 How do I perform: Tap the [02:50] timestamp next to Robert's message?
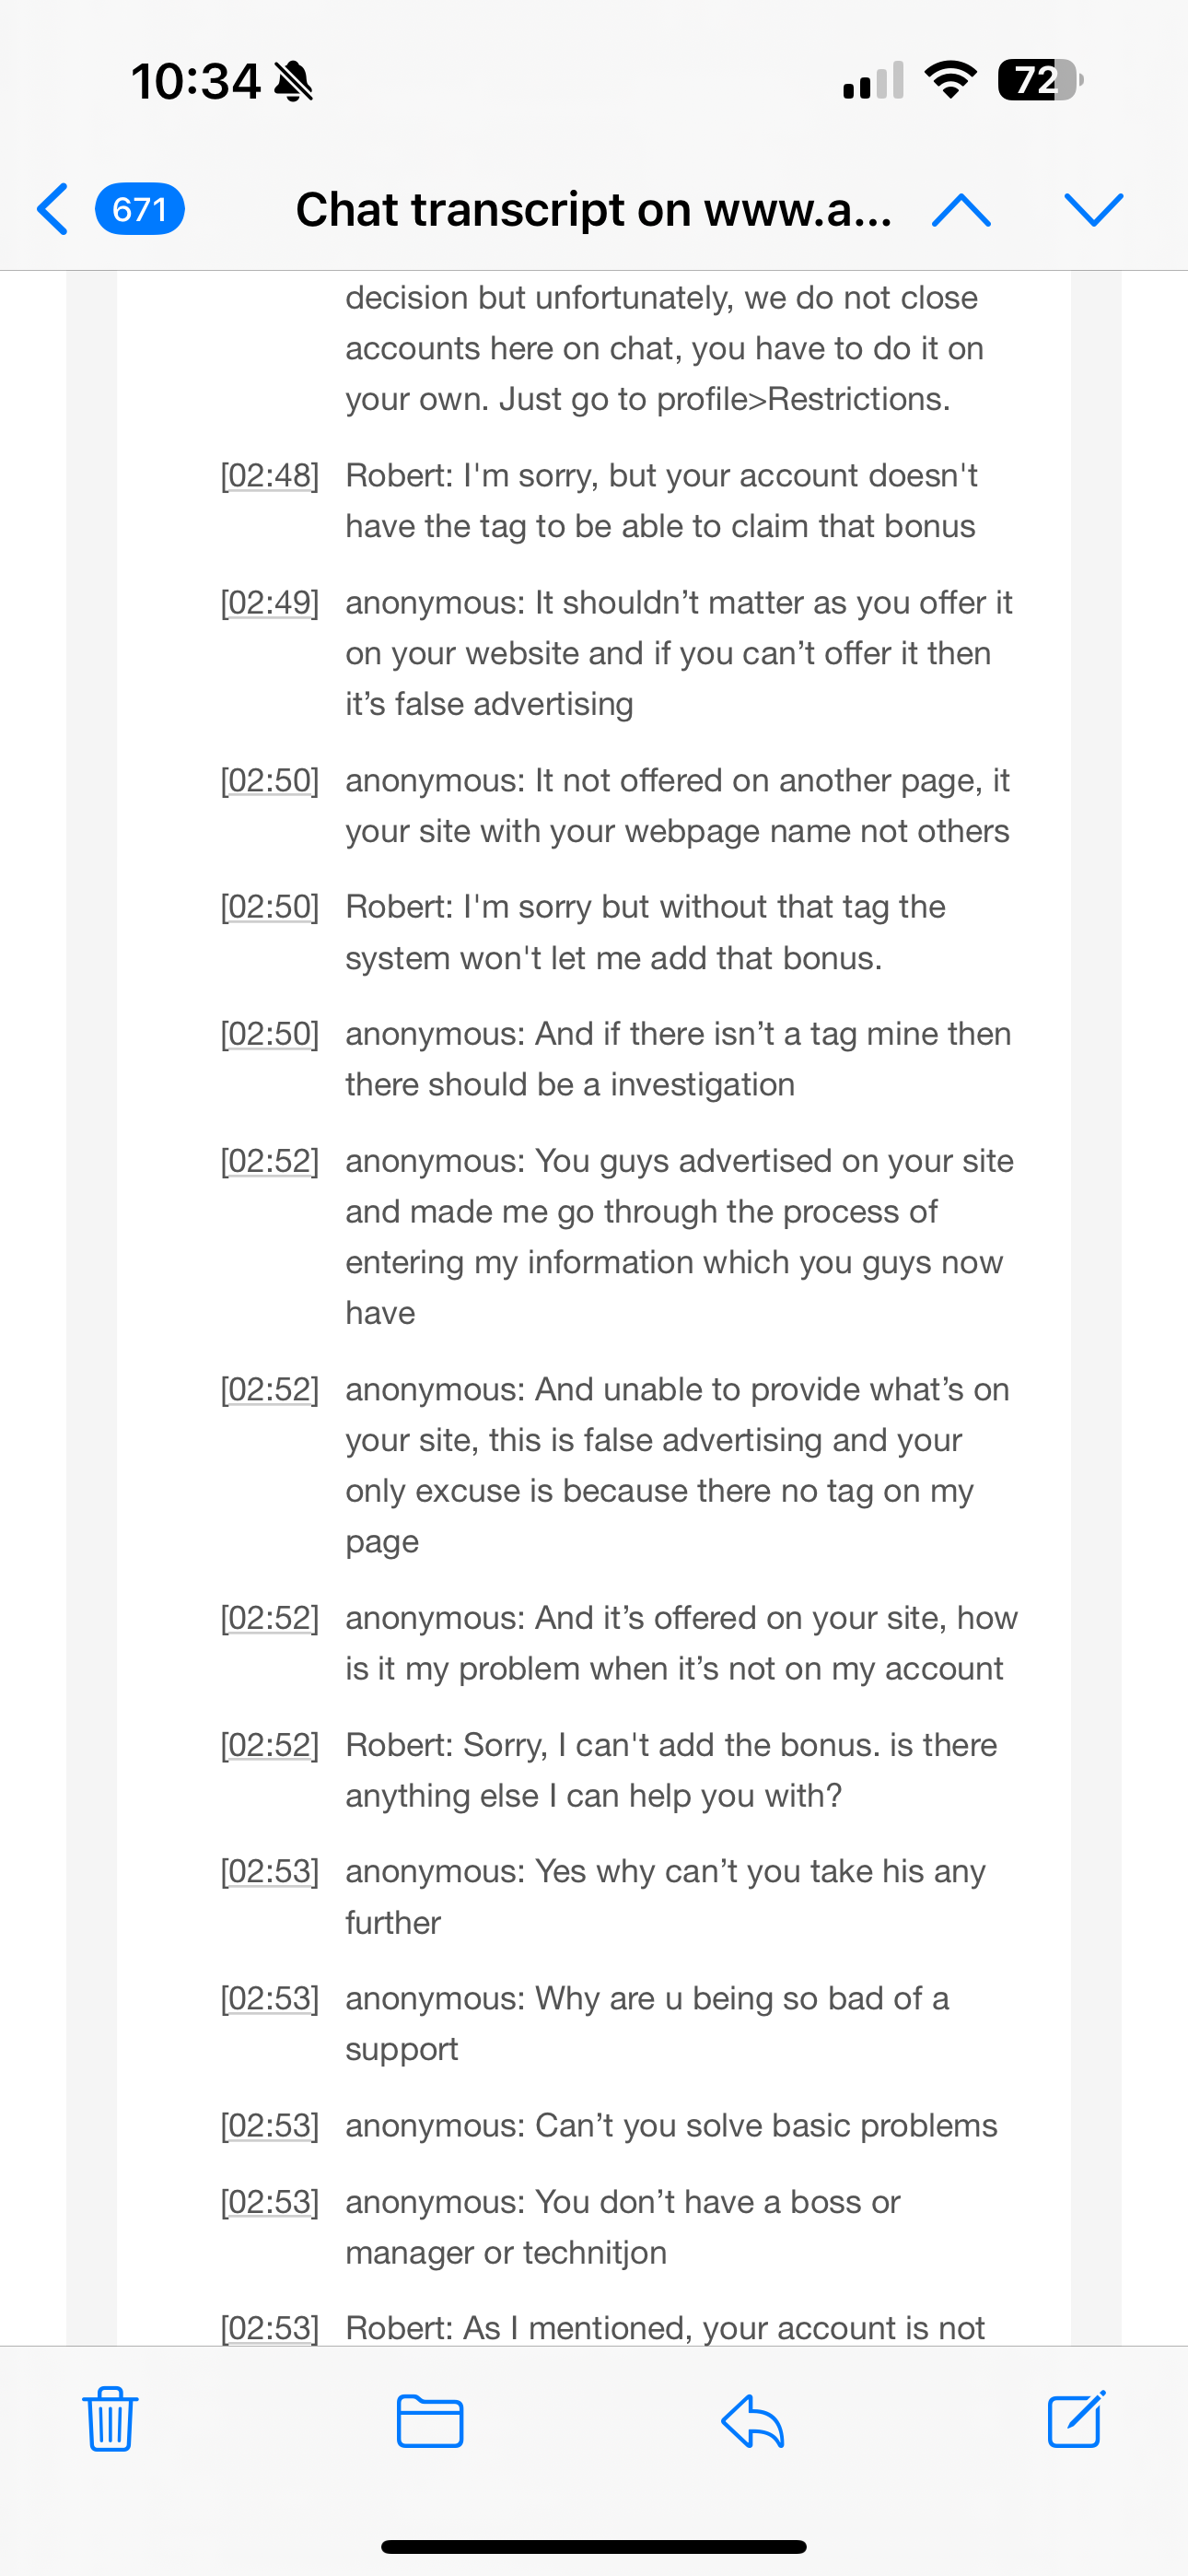270,907
